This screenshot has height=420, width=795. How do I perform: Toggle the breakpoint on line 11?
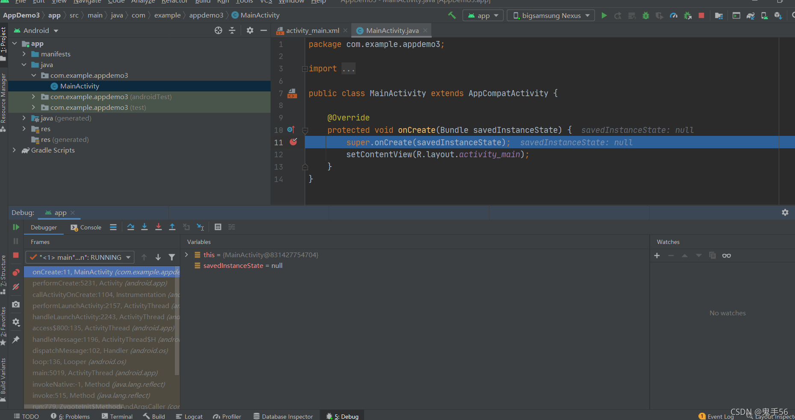(293, 142)
